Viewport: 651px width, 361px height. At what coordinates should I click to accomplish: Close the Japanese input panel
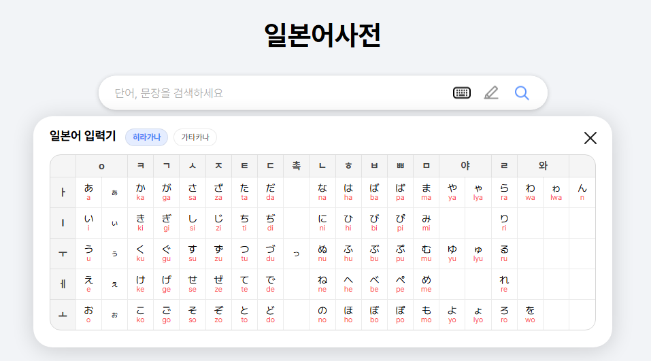click(590, 138)
